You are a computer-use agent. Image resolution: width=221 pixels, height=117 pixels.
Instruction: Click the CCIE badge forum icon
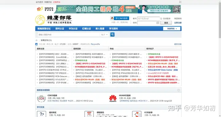click(x=41, y=98)
